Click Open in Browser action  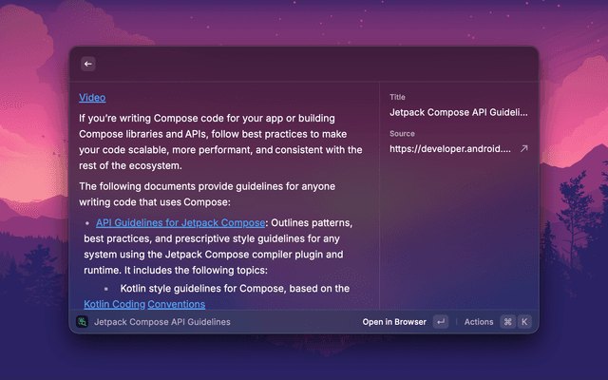(x=394, y=322)
